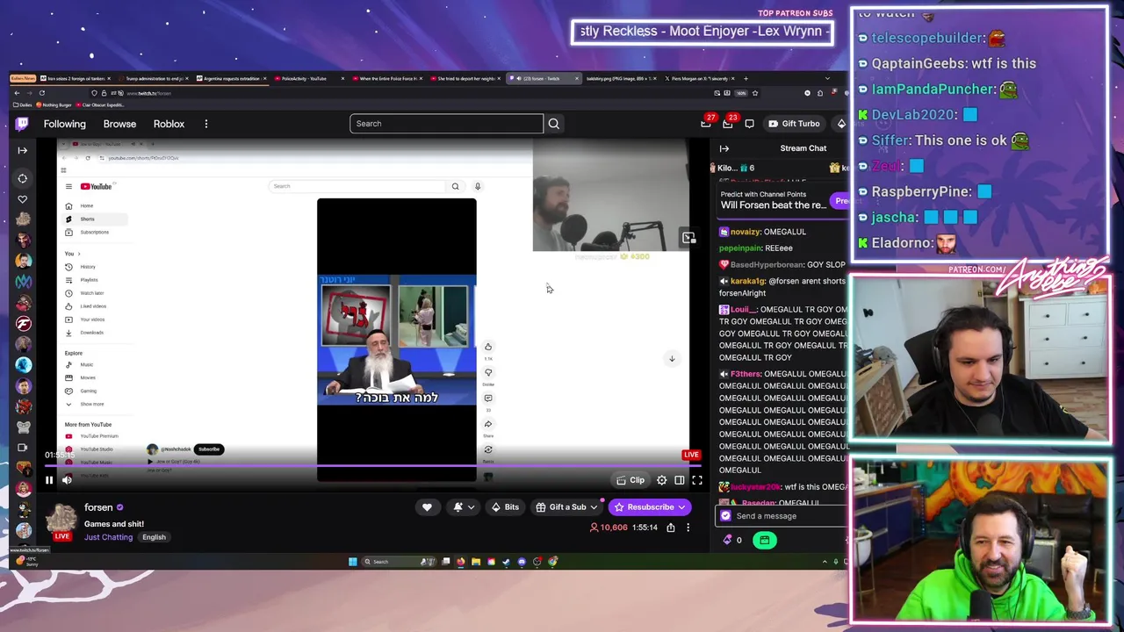Open the notifications inbox showing 23
The image size is (1124, 632).
(728, 124)
